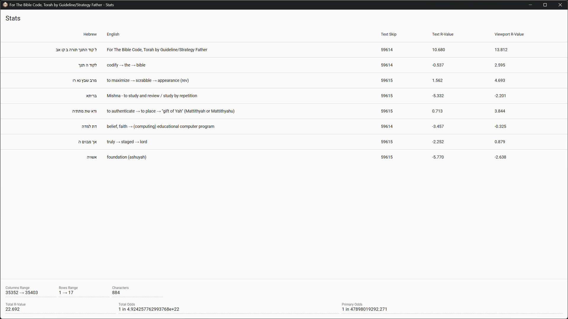Image resolution: width=568 pixels, height=319 pixels.
Task: Click the Hebrew column header
Action: (90, 34)
